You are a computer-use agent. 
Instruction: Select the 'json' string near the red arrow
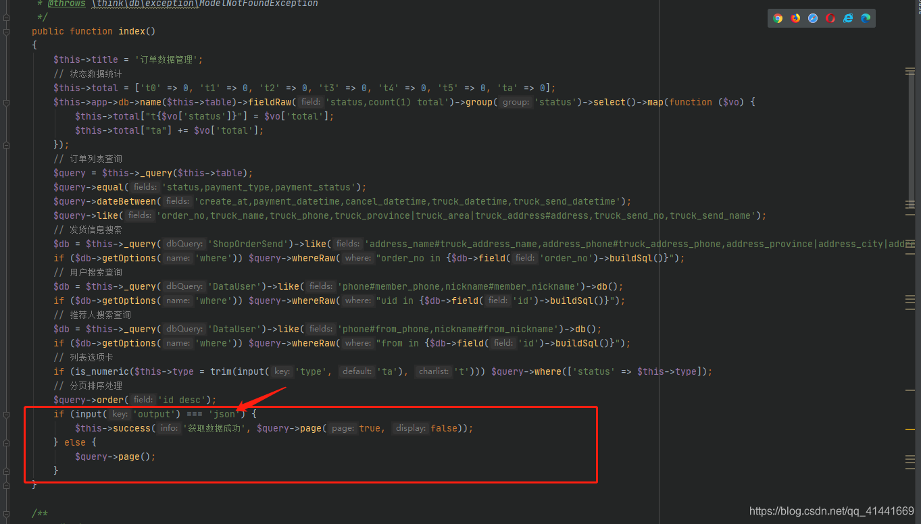click(224, 414)
